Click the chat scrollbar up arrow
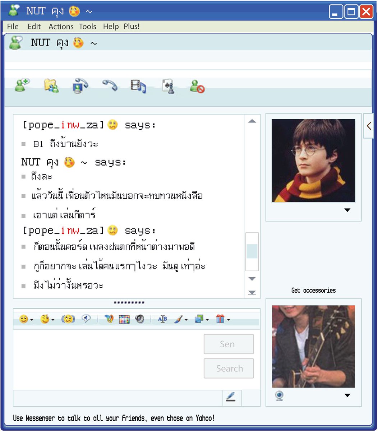This screenshot has height=431, width=378. point(252,121)
